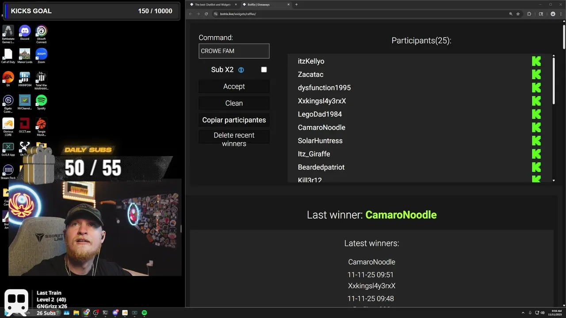
Task: Click volume icon in system tray
Action: coord(543,313)
